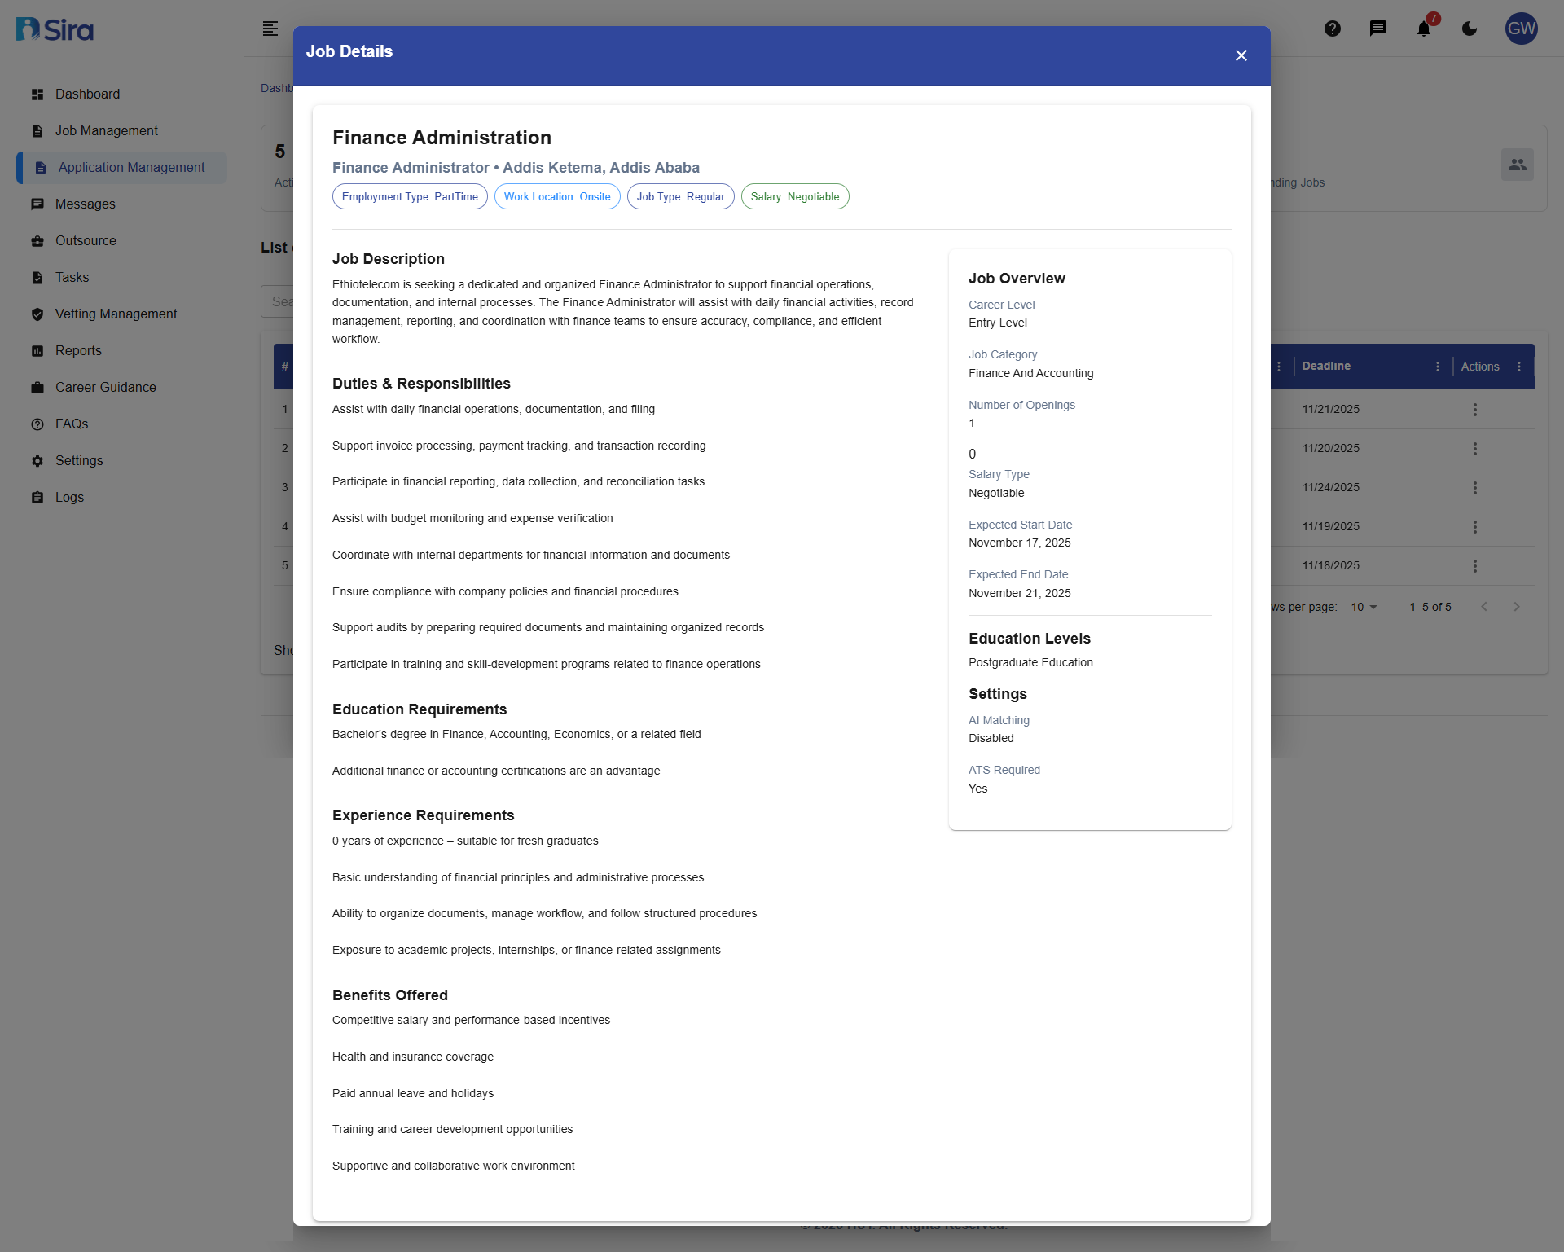1564x1252 pixels.
Task: Select Vetting Management in sidebar
Action: click(x=116, y=314)
